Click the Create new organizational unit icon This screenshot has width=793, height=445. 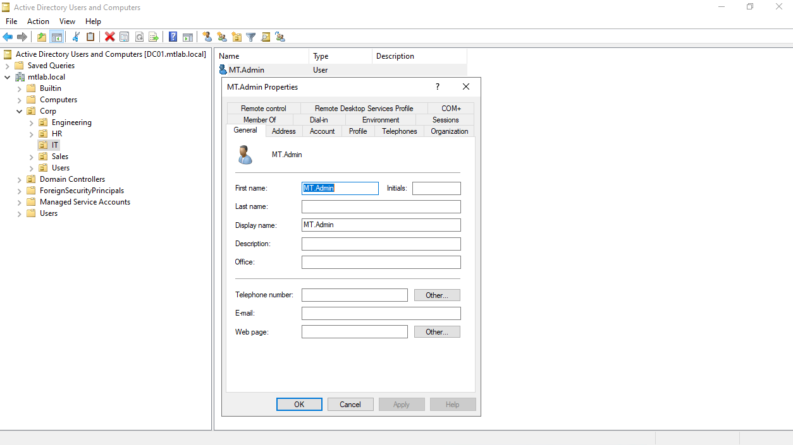click(237, 37)
